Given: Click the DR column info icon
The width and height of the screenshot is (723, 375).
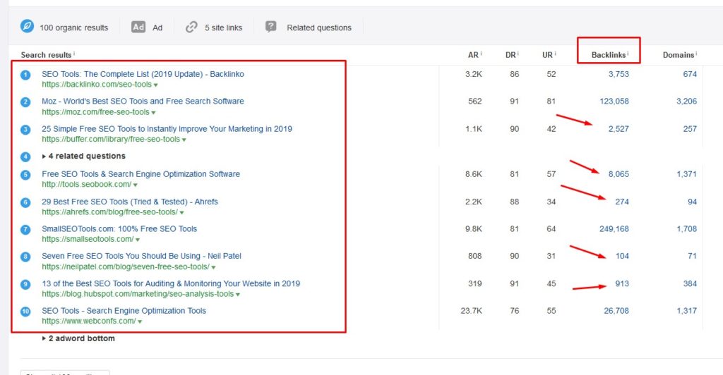Looking at the screenshot, I should tap(518, 54).
